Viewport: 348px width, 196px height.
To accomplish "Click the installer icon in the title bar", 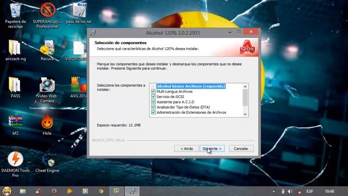I will 93,33.
